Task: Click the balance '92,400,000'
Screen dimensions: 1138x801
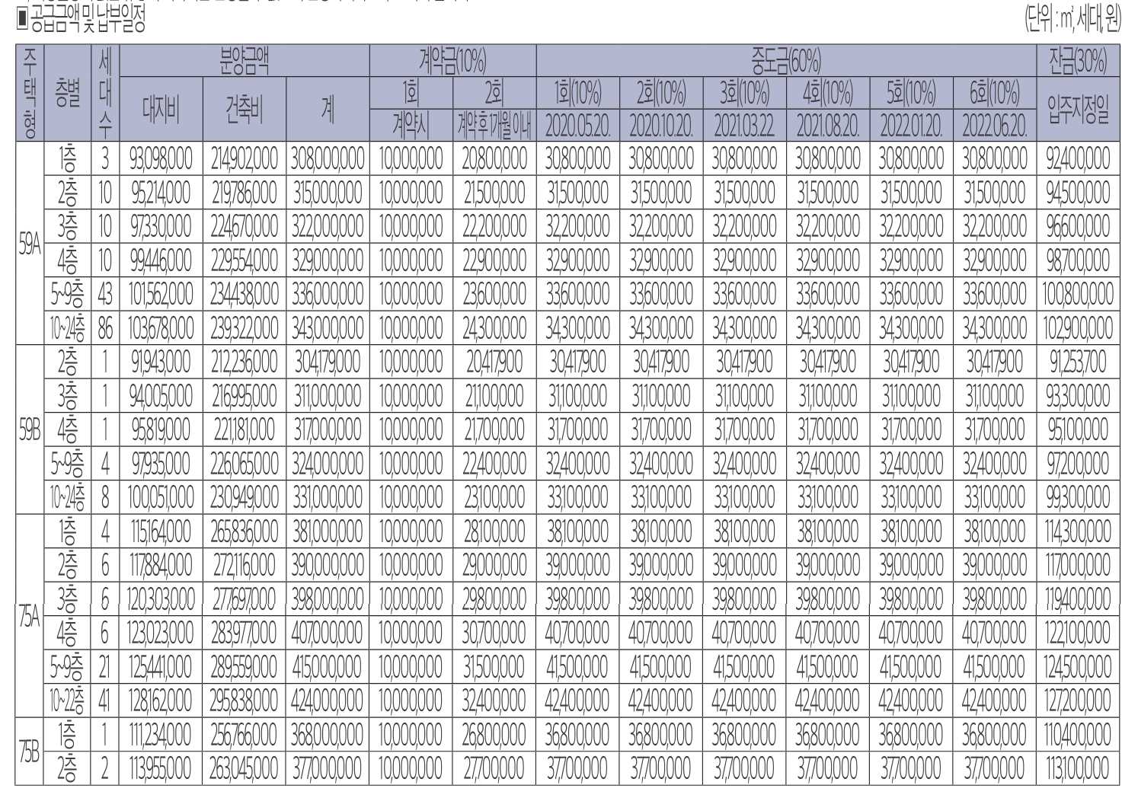Action: coord(1078,159)
